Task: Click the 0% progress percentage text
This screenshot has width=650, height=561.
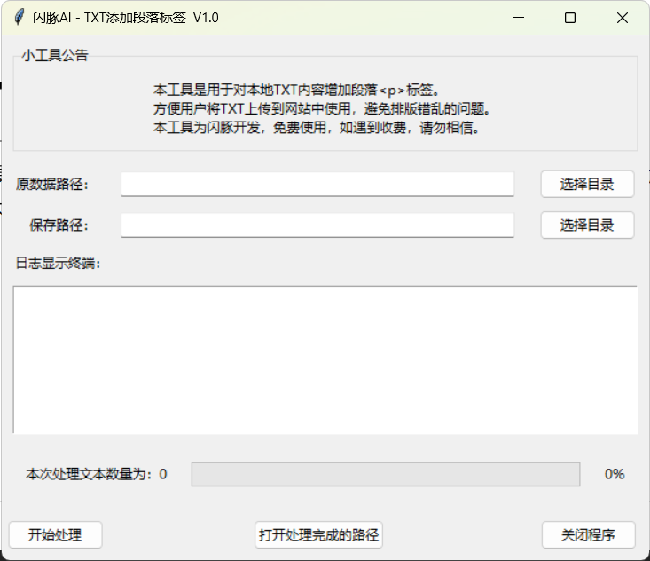Action: click(615, 474)
